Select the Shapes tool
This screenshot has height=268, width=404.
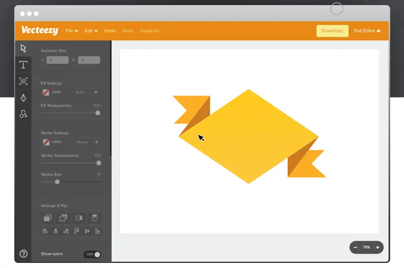23,114
